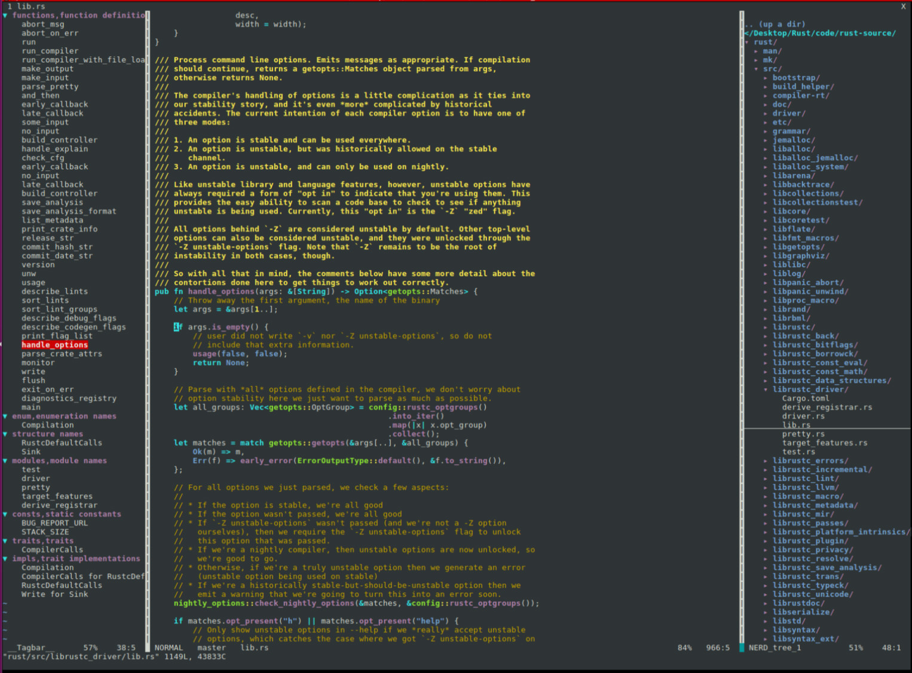Image resolution: width=912 pixels, height=673 pixels.
Task: Jump to diagnostics_registry tag
Action: (x=69, y=398)
